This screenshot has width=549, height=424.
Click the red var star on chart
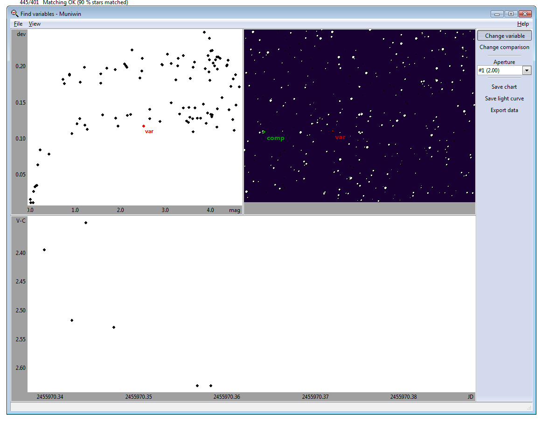pyautogui.click(x=333, y=131)
